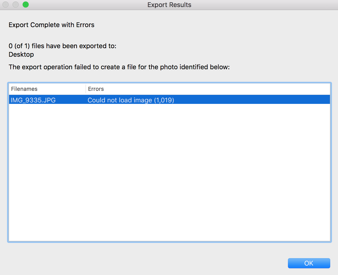Click the Errors column header
Image resolution: width=338 pixels, height=275 pixels.
(x=96, y=89)
